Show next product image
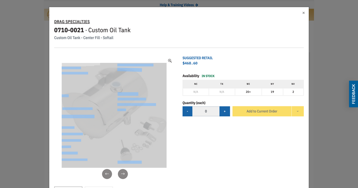The height and width of the screenshot is (188, 358). [123, 174]
